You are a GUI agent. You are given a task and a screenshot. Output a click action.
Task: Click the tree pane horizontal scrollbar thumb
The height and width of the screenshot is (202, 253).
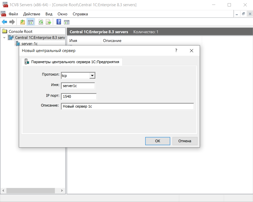(30, 190)
